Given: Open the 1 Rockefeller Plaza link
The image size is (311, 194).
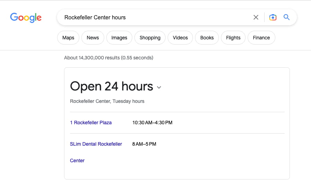Looking at the screenshot, I should click(91, 123).
